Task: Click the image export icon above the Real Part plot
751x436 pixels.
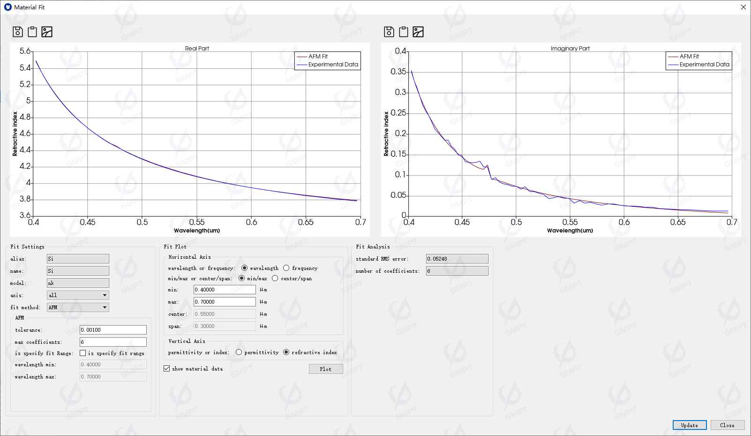Action: tap(47, 32)
